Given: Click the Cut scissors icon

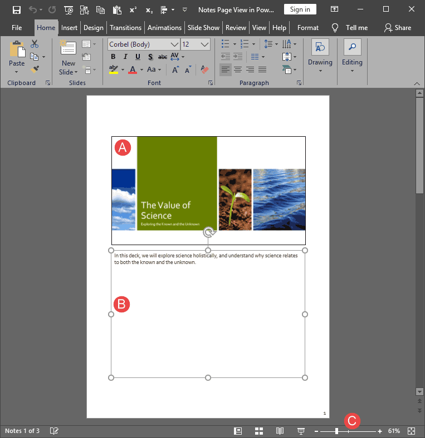Looking at the screenshot, I should click(35, 44).
